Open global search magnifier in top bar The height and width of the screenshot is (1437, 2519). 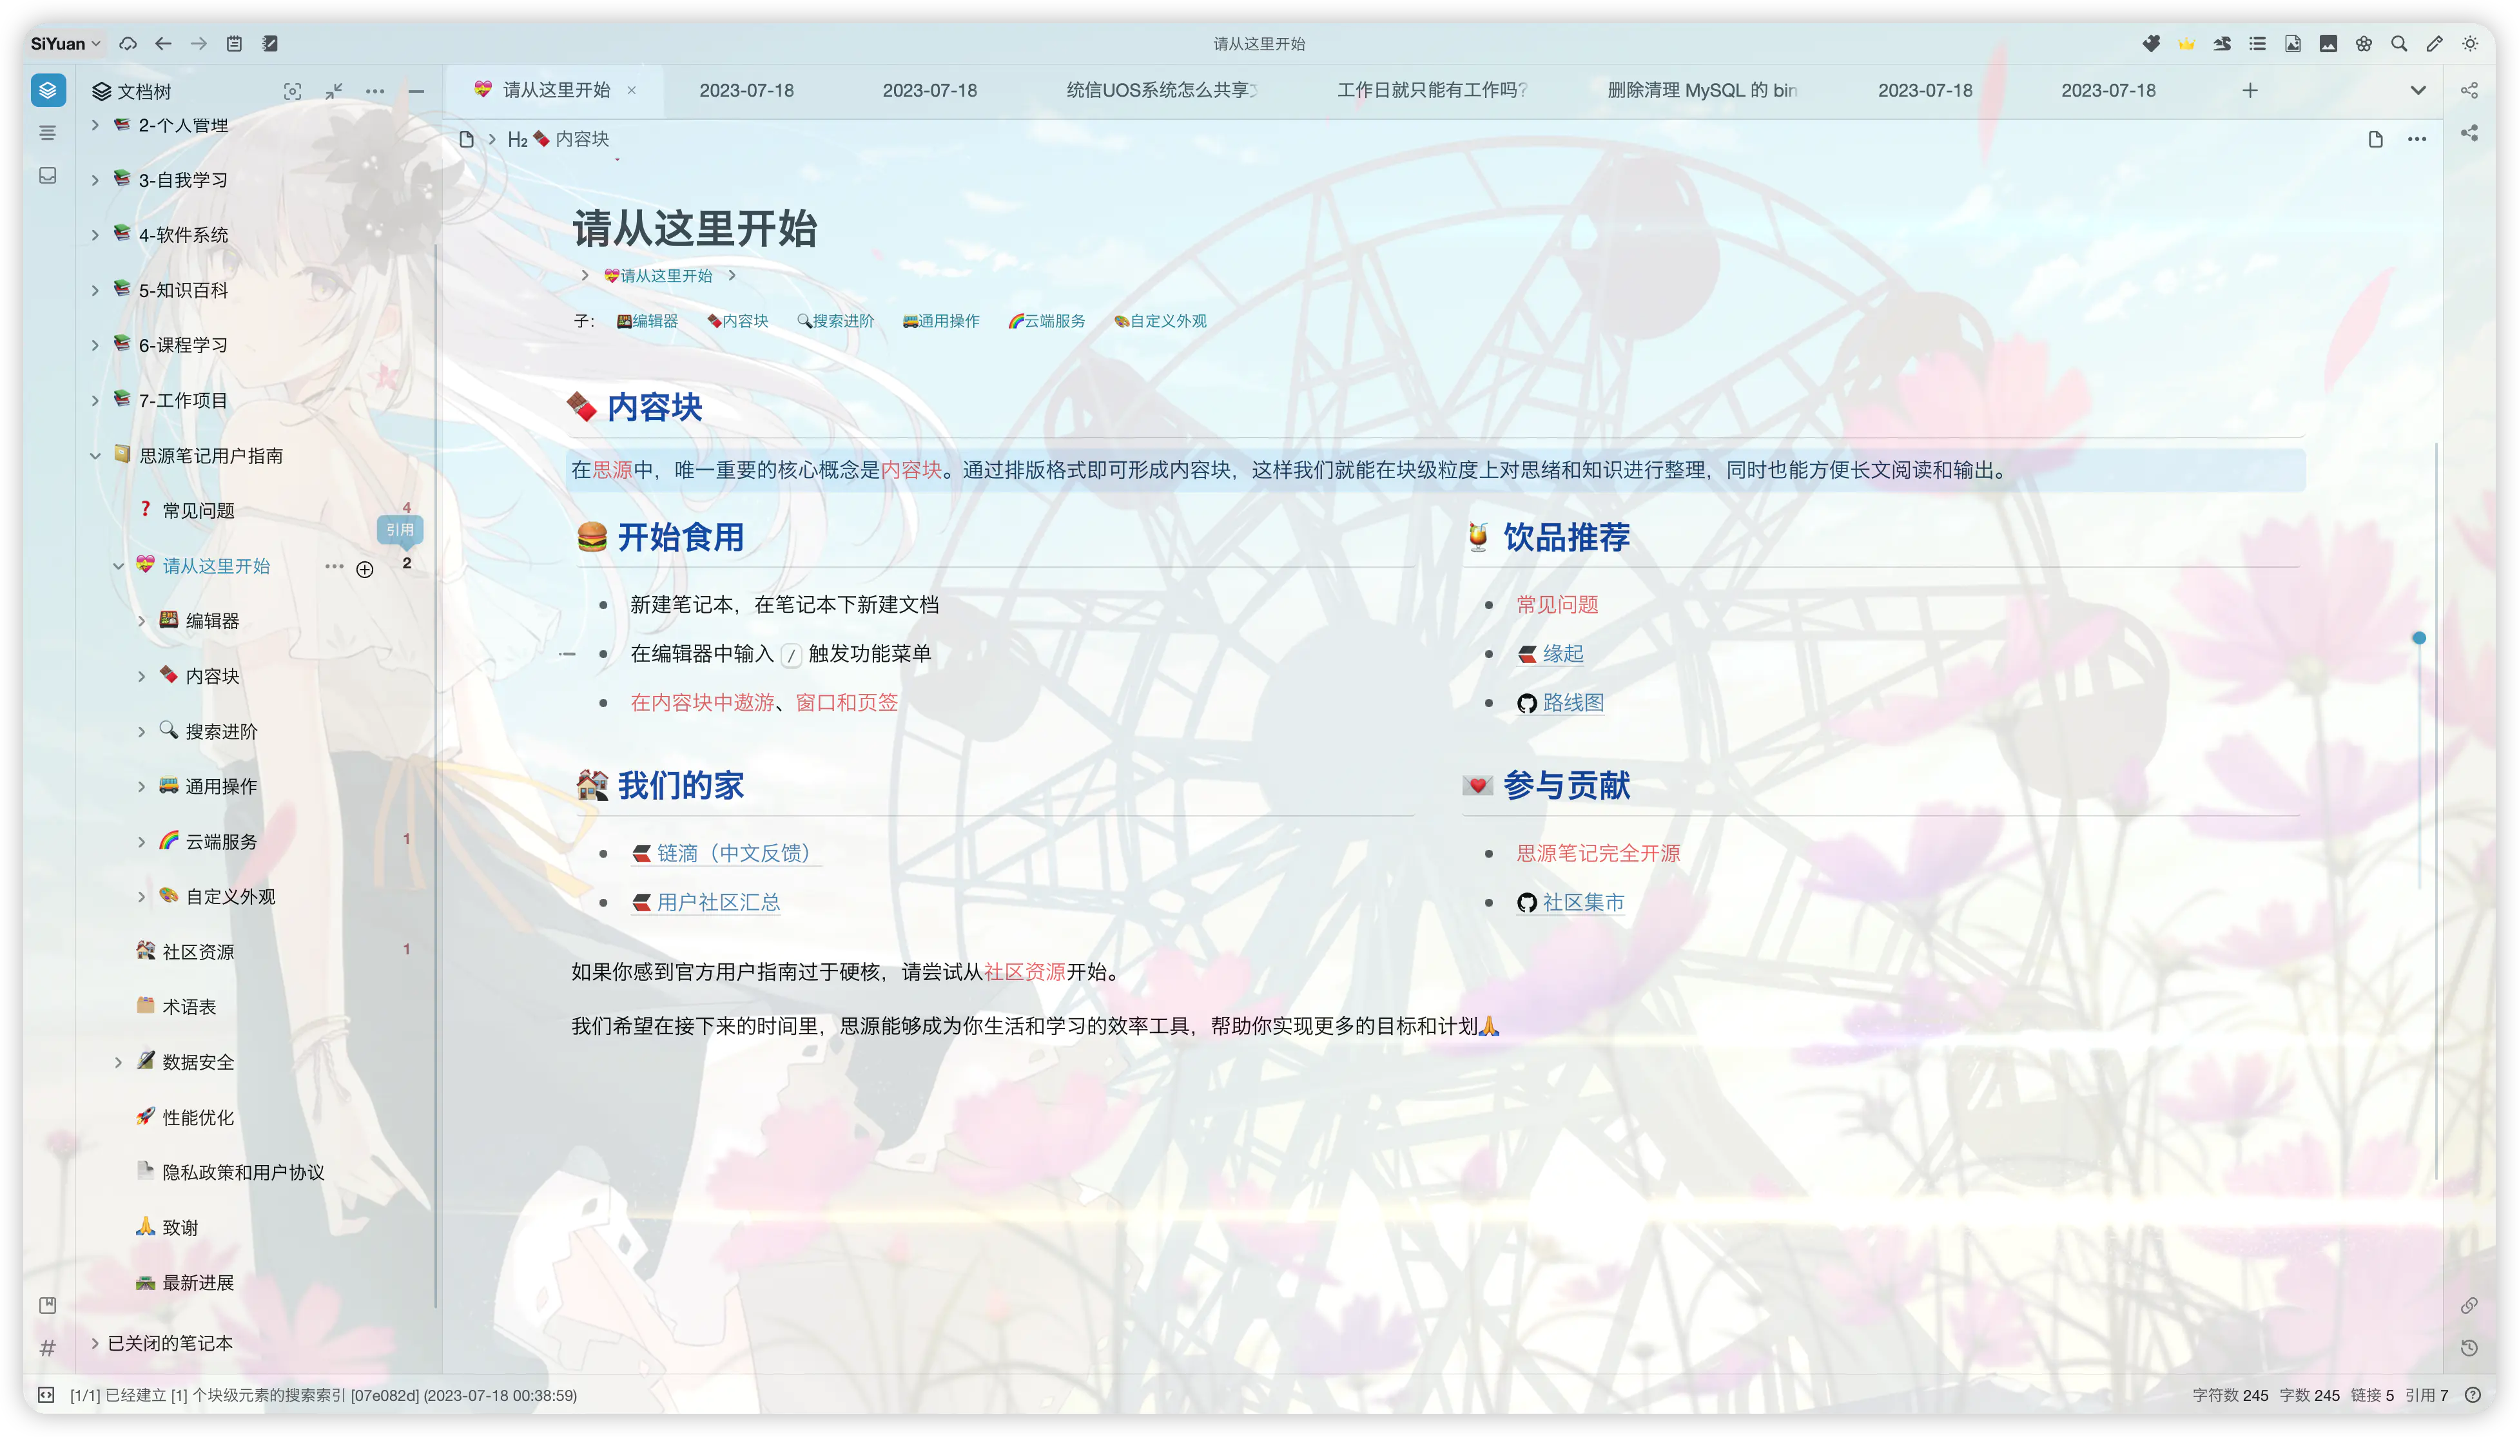(2398, 43)
